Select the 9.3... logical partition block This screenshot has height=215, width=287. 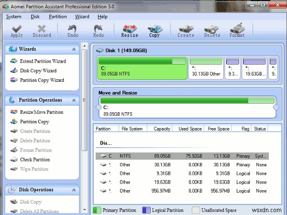coord(232,68)
